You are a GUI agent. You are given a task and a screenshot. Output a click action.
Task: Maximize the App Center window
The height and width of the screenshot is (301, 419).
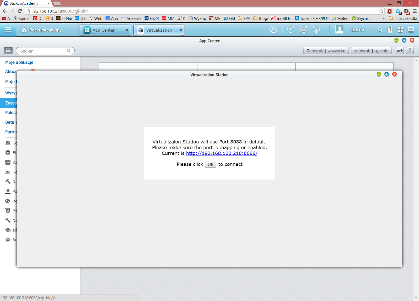pyautogui.click(x=404, y=40)
